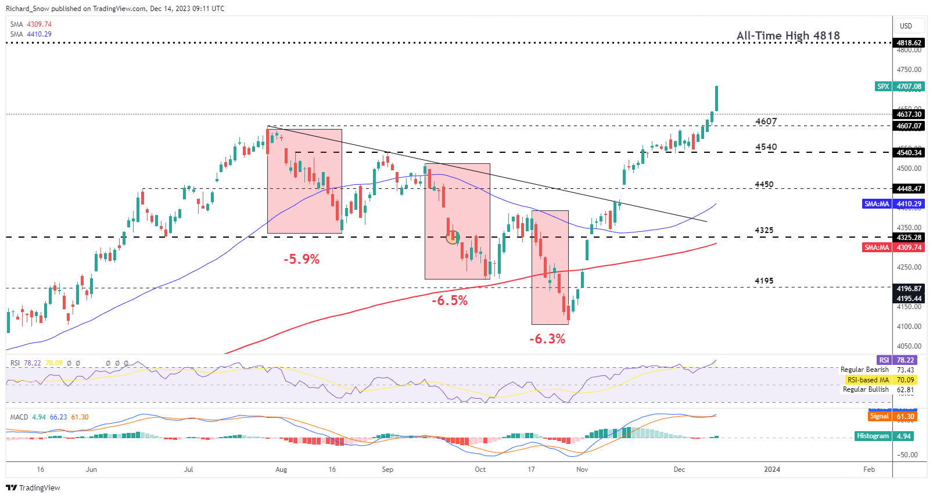This screenshot has width=933, height=498.
Task: Click the 4250.00 price scale value
Action: 909,267
